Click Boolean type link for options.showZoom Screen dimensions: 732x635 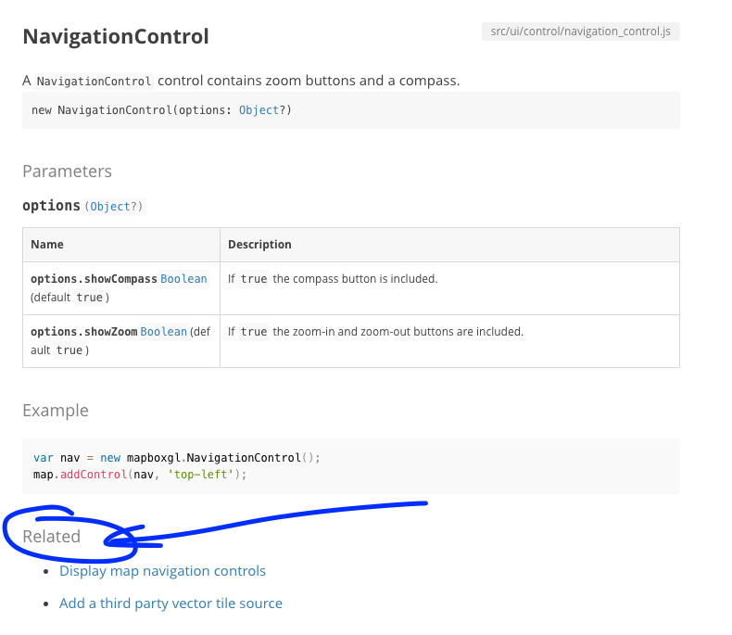click(163, 332)
